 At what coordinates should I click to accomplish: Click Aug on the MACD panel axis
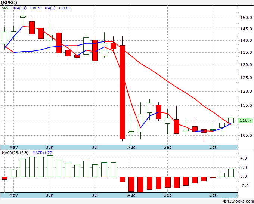point(131,195)
